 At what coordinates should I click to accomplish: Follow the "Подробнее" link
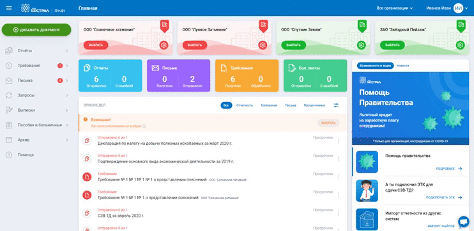[449, 169]
